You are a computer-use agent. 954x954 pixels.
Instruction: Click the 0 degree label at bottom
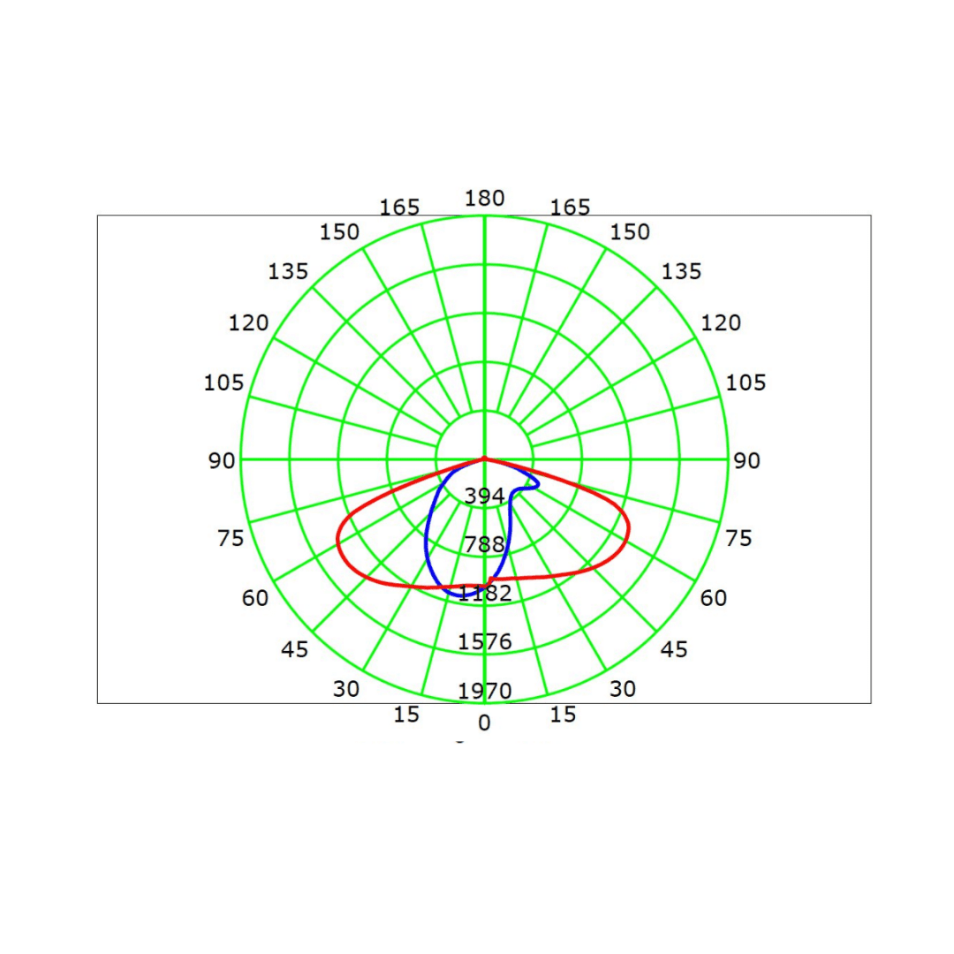484,723
